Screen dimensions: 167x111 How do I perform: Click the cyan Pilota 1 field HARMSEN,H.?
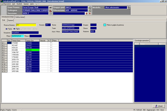tap(18, 36)
